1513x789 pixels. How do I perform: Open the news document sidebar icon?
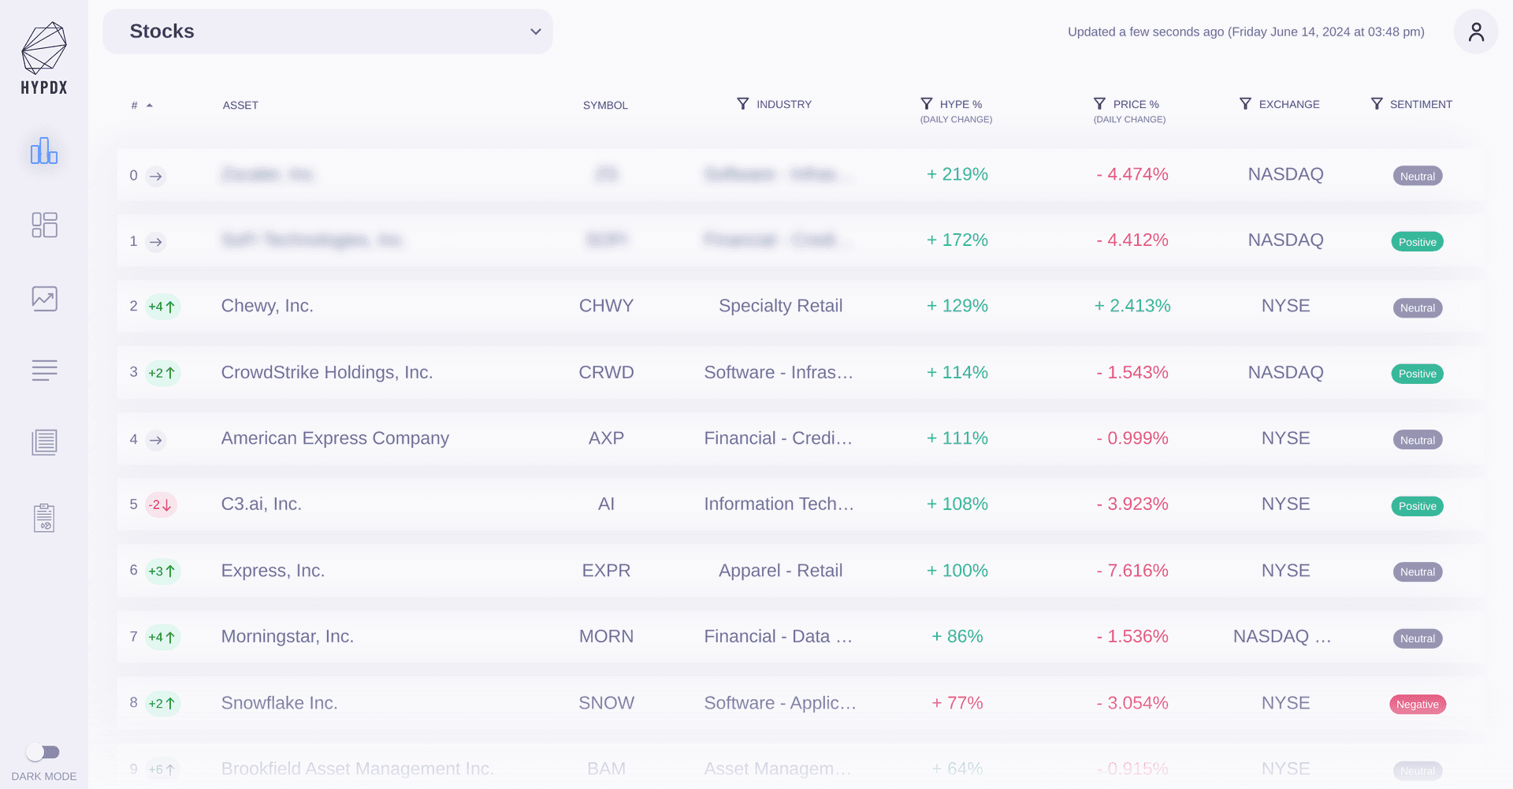click(x=44, y=443)
